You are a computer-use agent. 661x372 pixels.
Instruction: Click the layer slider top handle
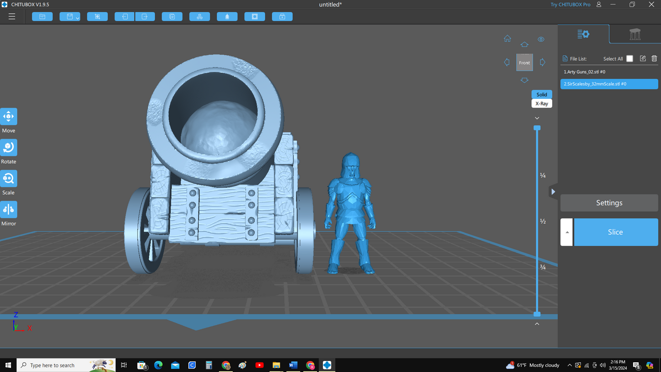tap(537, 128)
